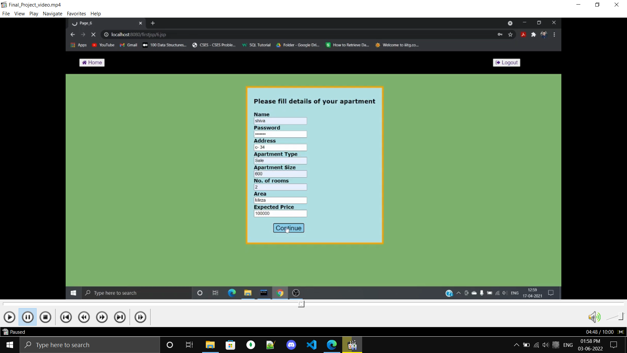Screen dimensions: 627x353
Task: Decrease playback speed with rewind icon
Action: (84, 317)
